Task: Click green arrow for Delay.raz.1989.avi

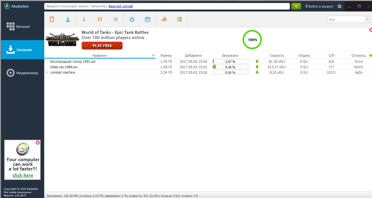Action: tap(257, 67)
